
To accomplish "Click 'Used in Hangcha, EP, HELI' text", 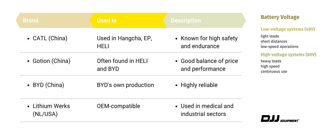I will click(x=124, y=42).
